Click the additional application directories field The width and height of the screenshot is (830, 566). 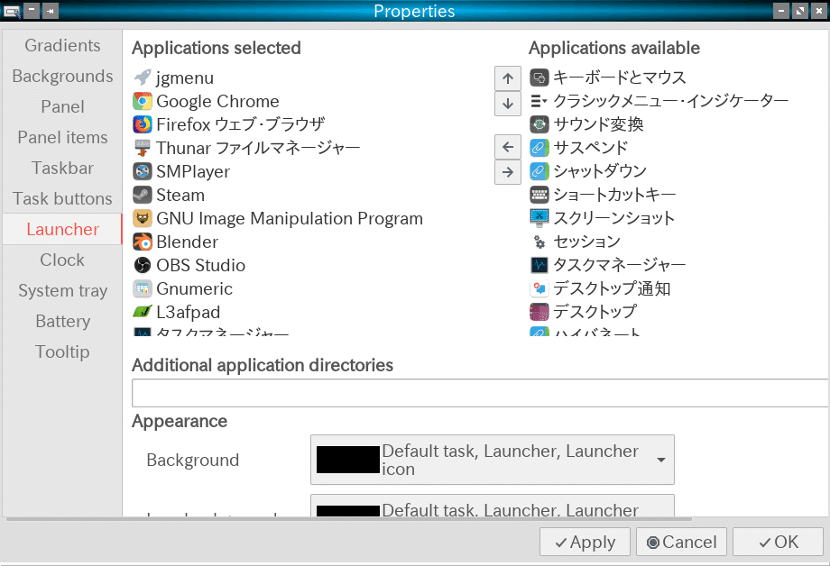tap(478, 392)
